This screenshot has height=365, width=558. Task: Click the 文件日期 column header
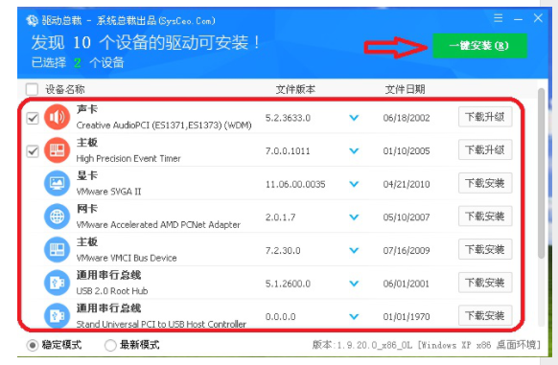pyautogui.click(x=405, y=89)
